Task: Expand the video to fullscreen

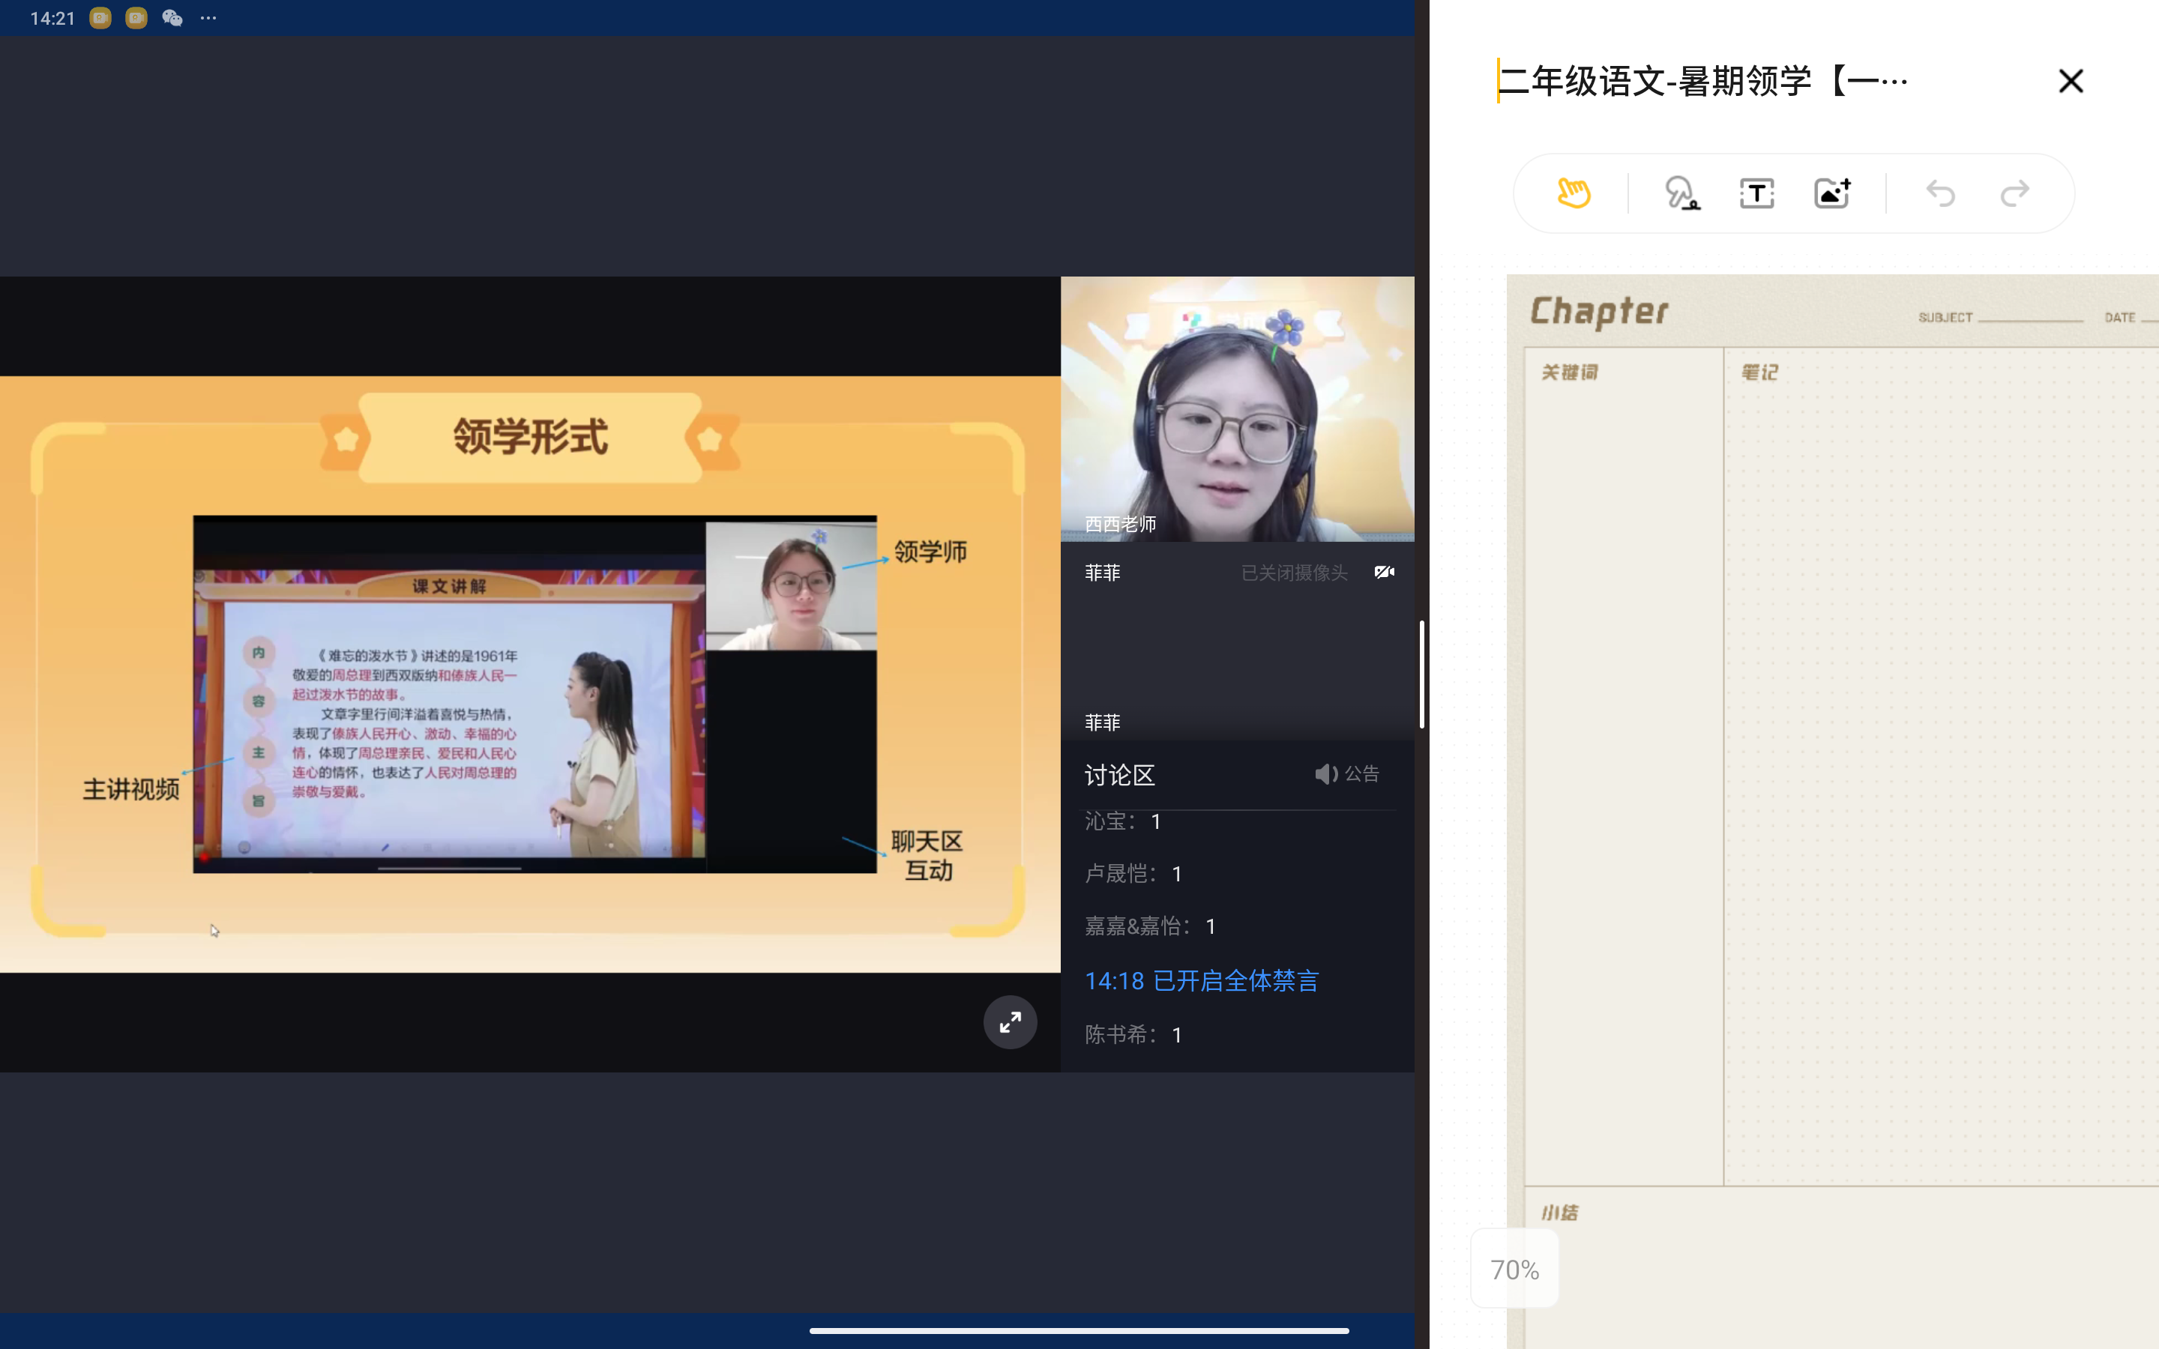Action: point(1010,1021)
